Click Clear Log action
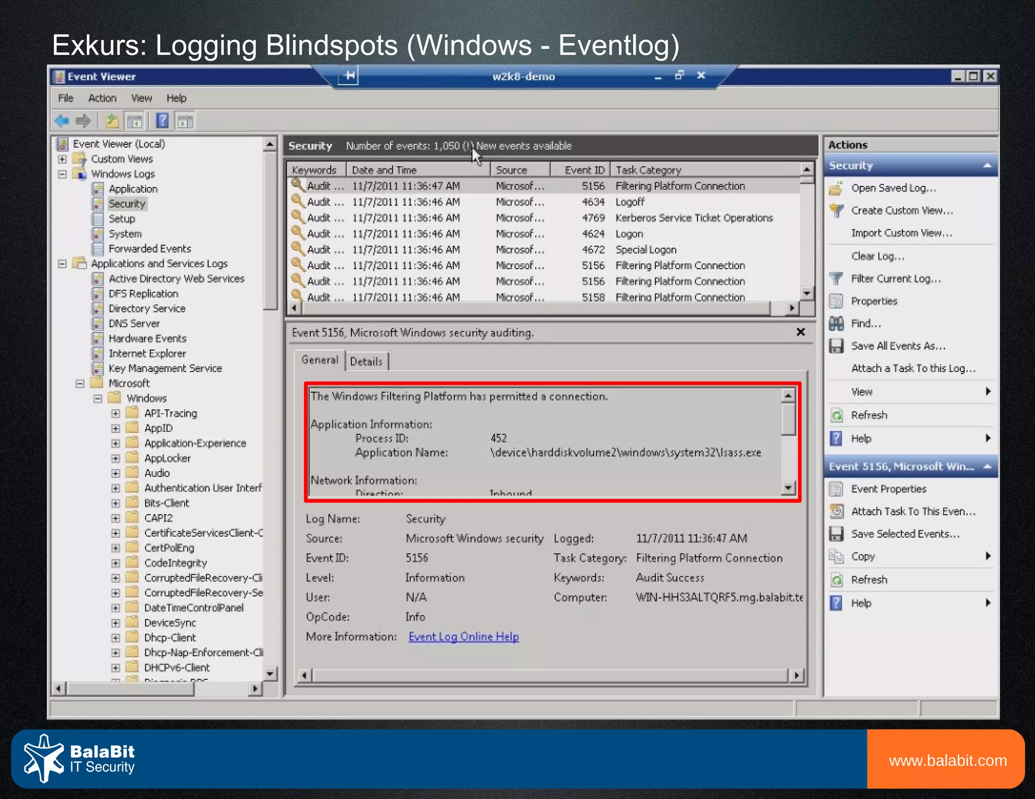Viewport: 1035px width, 799px height. 878,256
